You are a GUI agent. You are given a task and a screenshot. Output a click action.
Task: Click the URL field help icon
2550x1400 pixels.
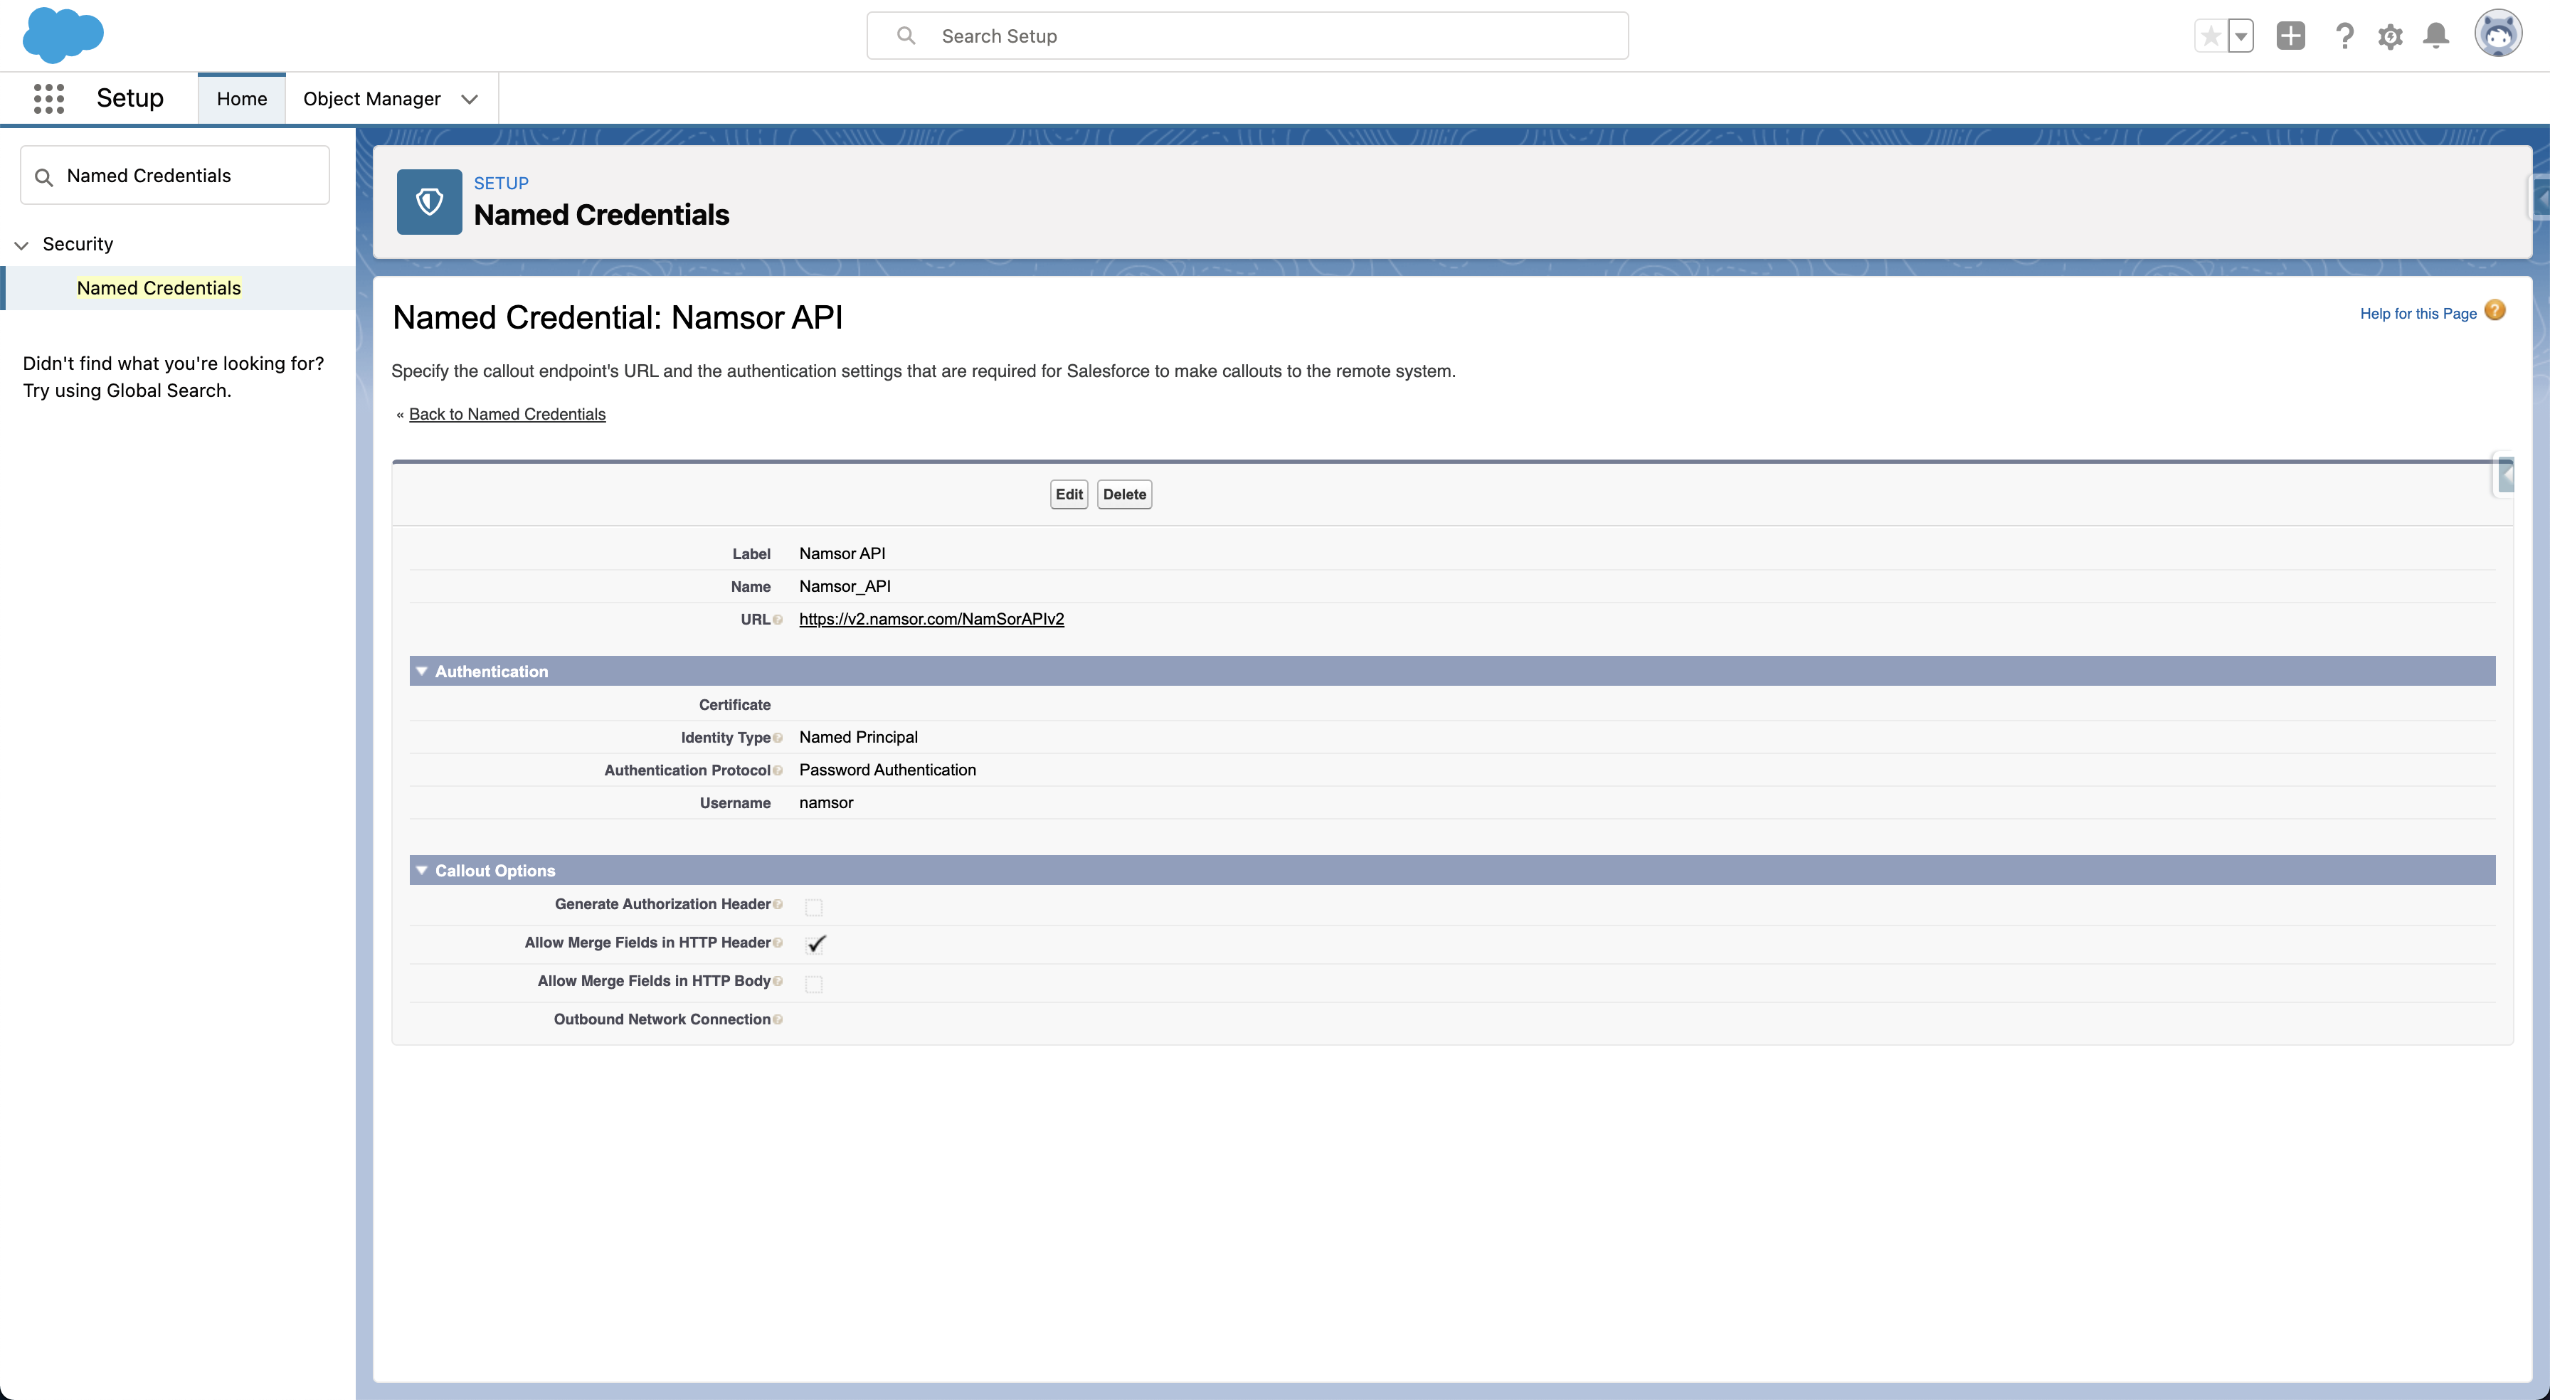(x=777, y=620)
